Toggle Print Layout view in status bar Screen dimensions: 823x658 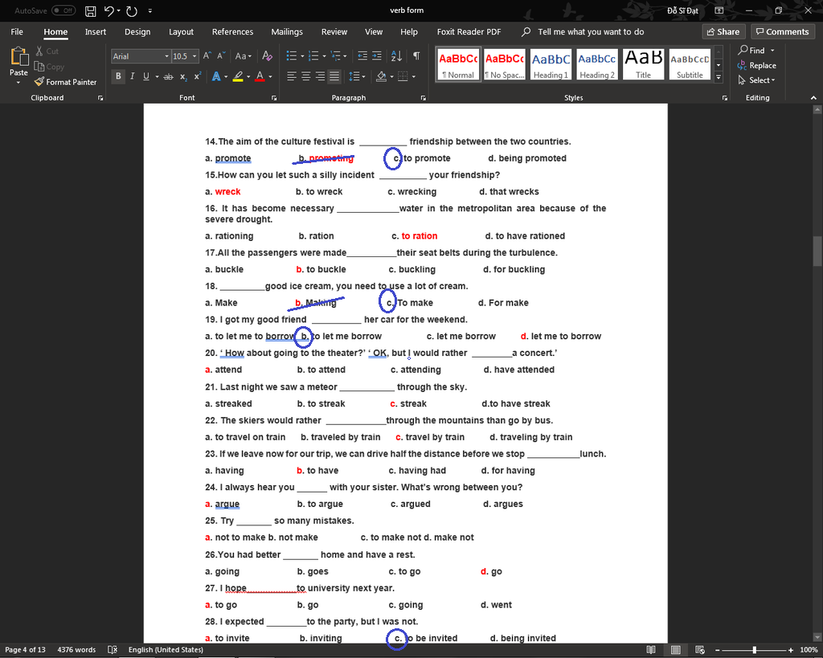(x=675, y=650)
